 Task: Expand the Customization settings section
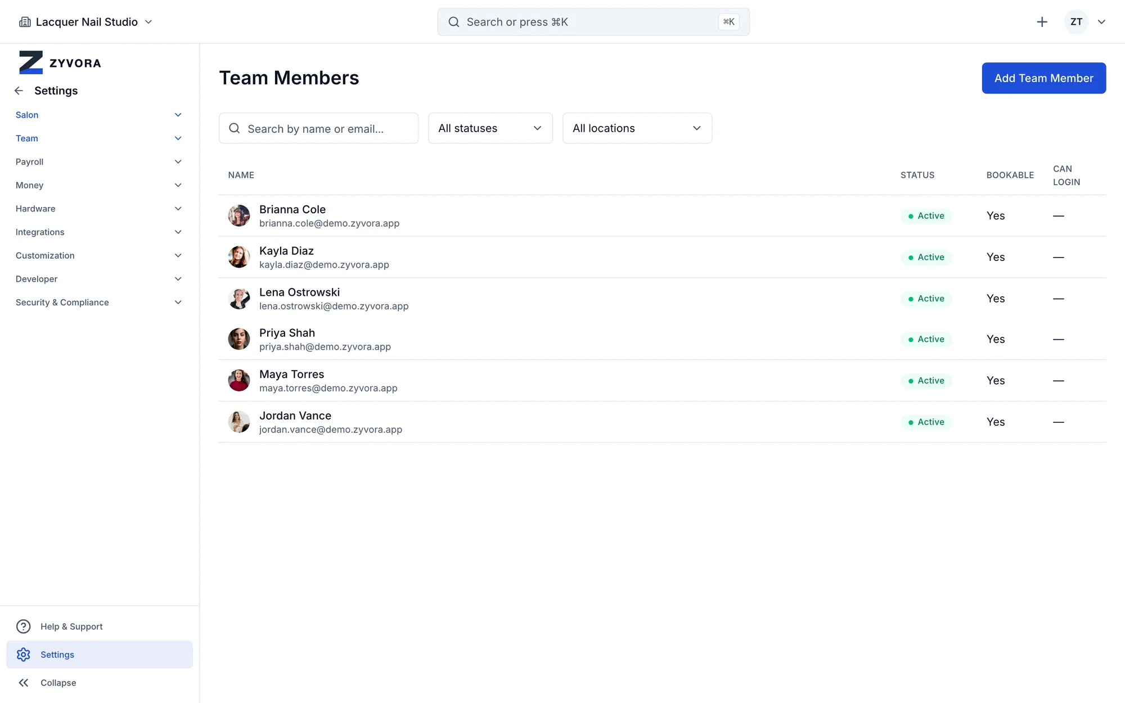[99, 255]
